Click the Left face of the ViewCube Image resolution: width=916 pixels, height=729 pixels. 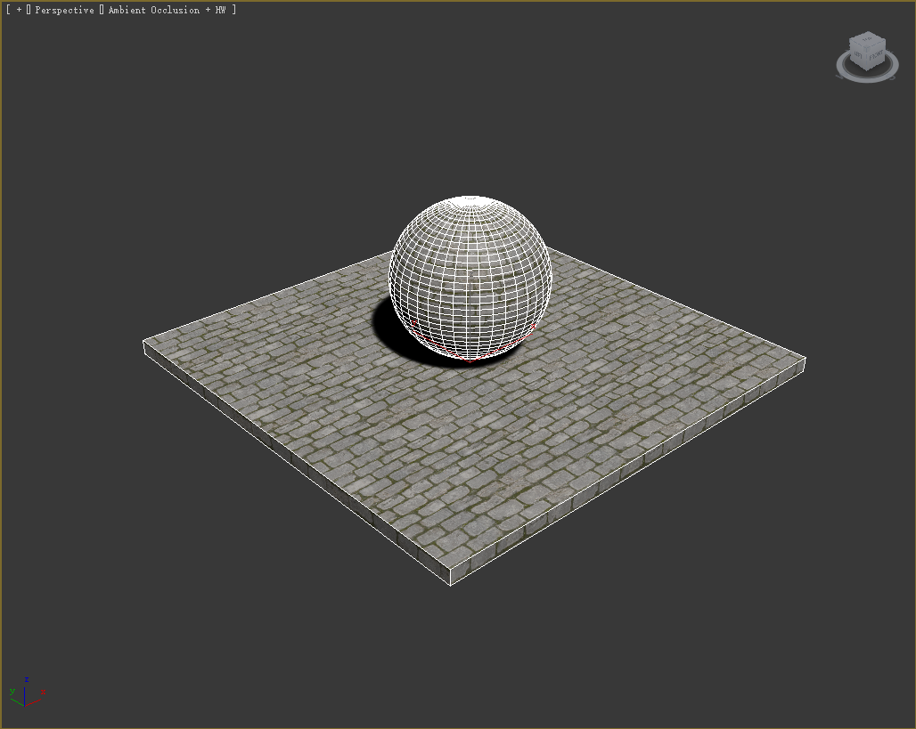tap(858, 56)
